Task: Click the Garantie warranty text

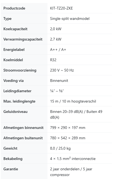Action: coord(71,172)
